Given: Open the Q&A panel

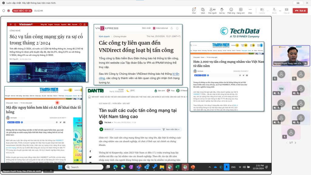Looking at the screenshot, I should (203, 11).
